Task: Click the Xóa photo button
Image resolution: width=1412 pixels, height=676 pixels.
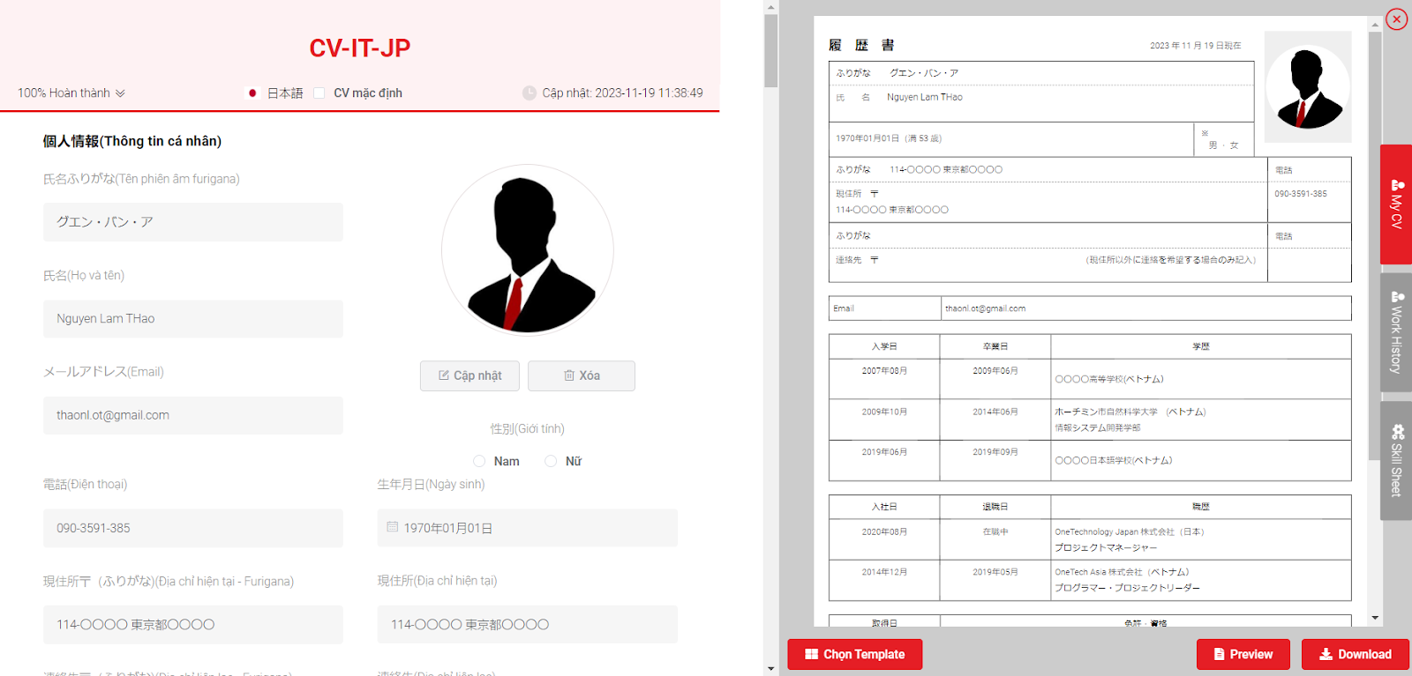Action: (582, 375)
